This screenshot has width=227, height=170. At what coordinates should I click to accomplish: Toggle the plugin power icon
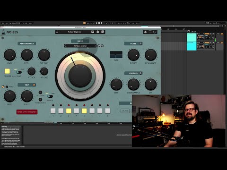(155, 32)
